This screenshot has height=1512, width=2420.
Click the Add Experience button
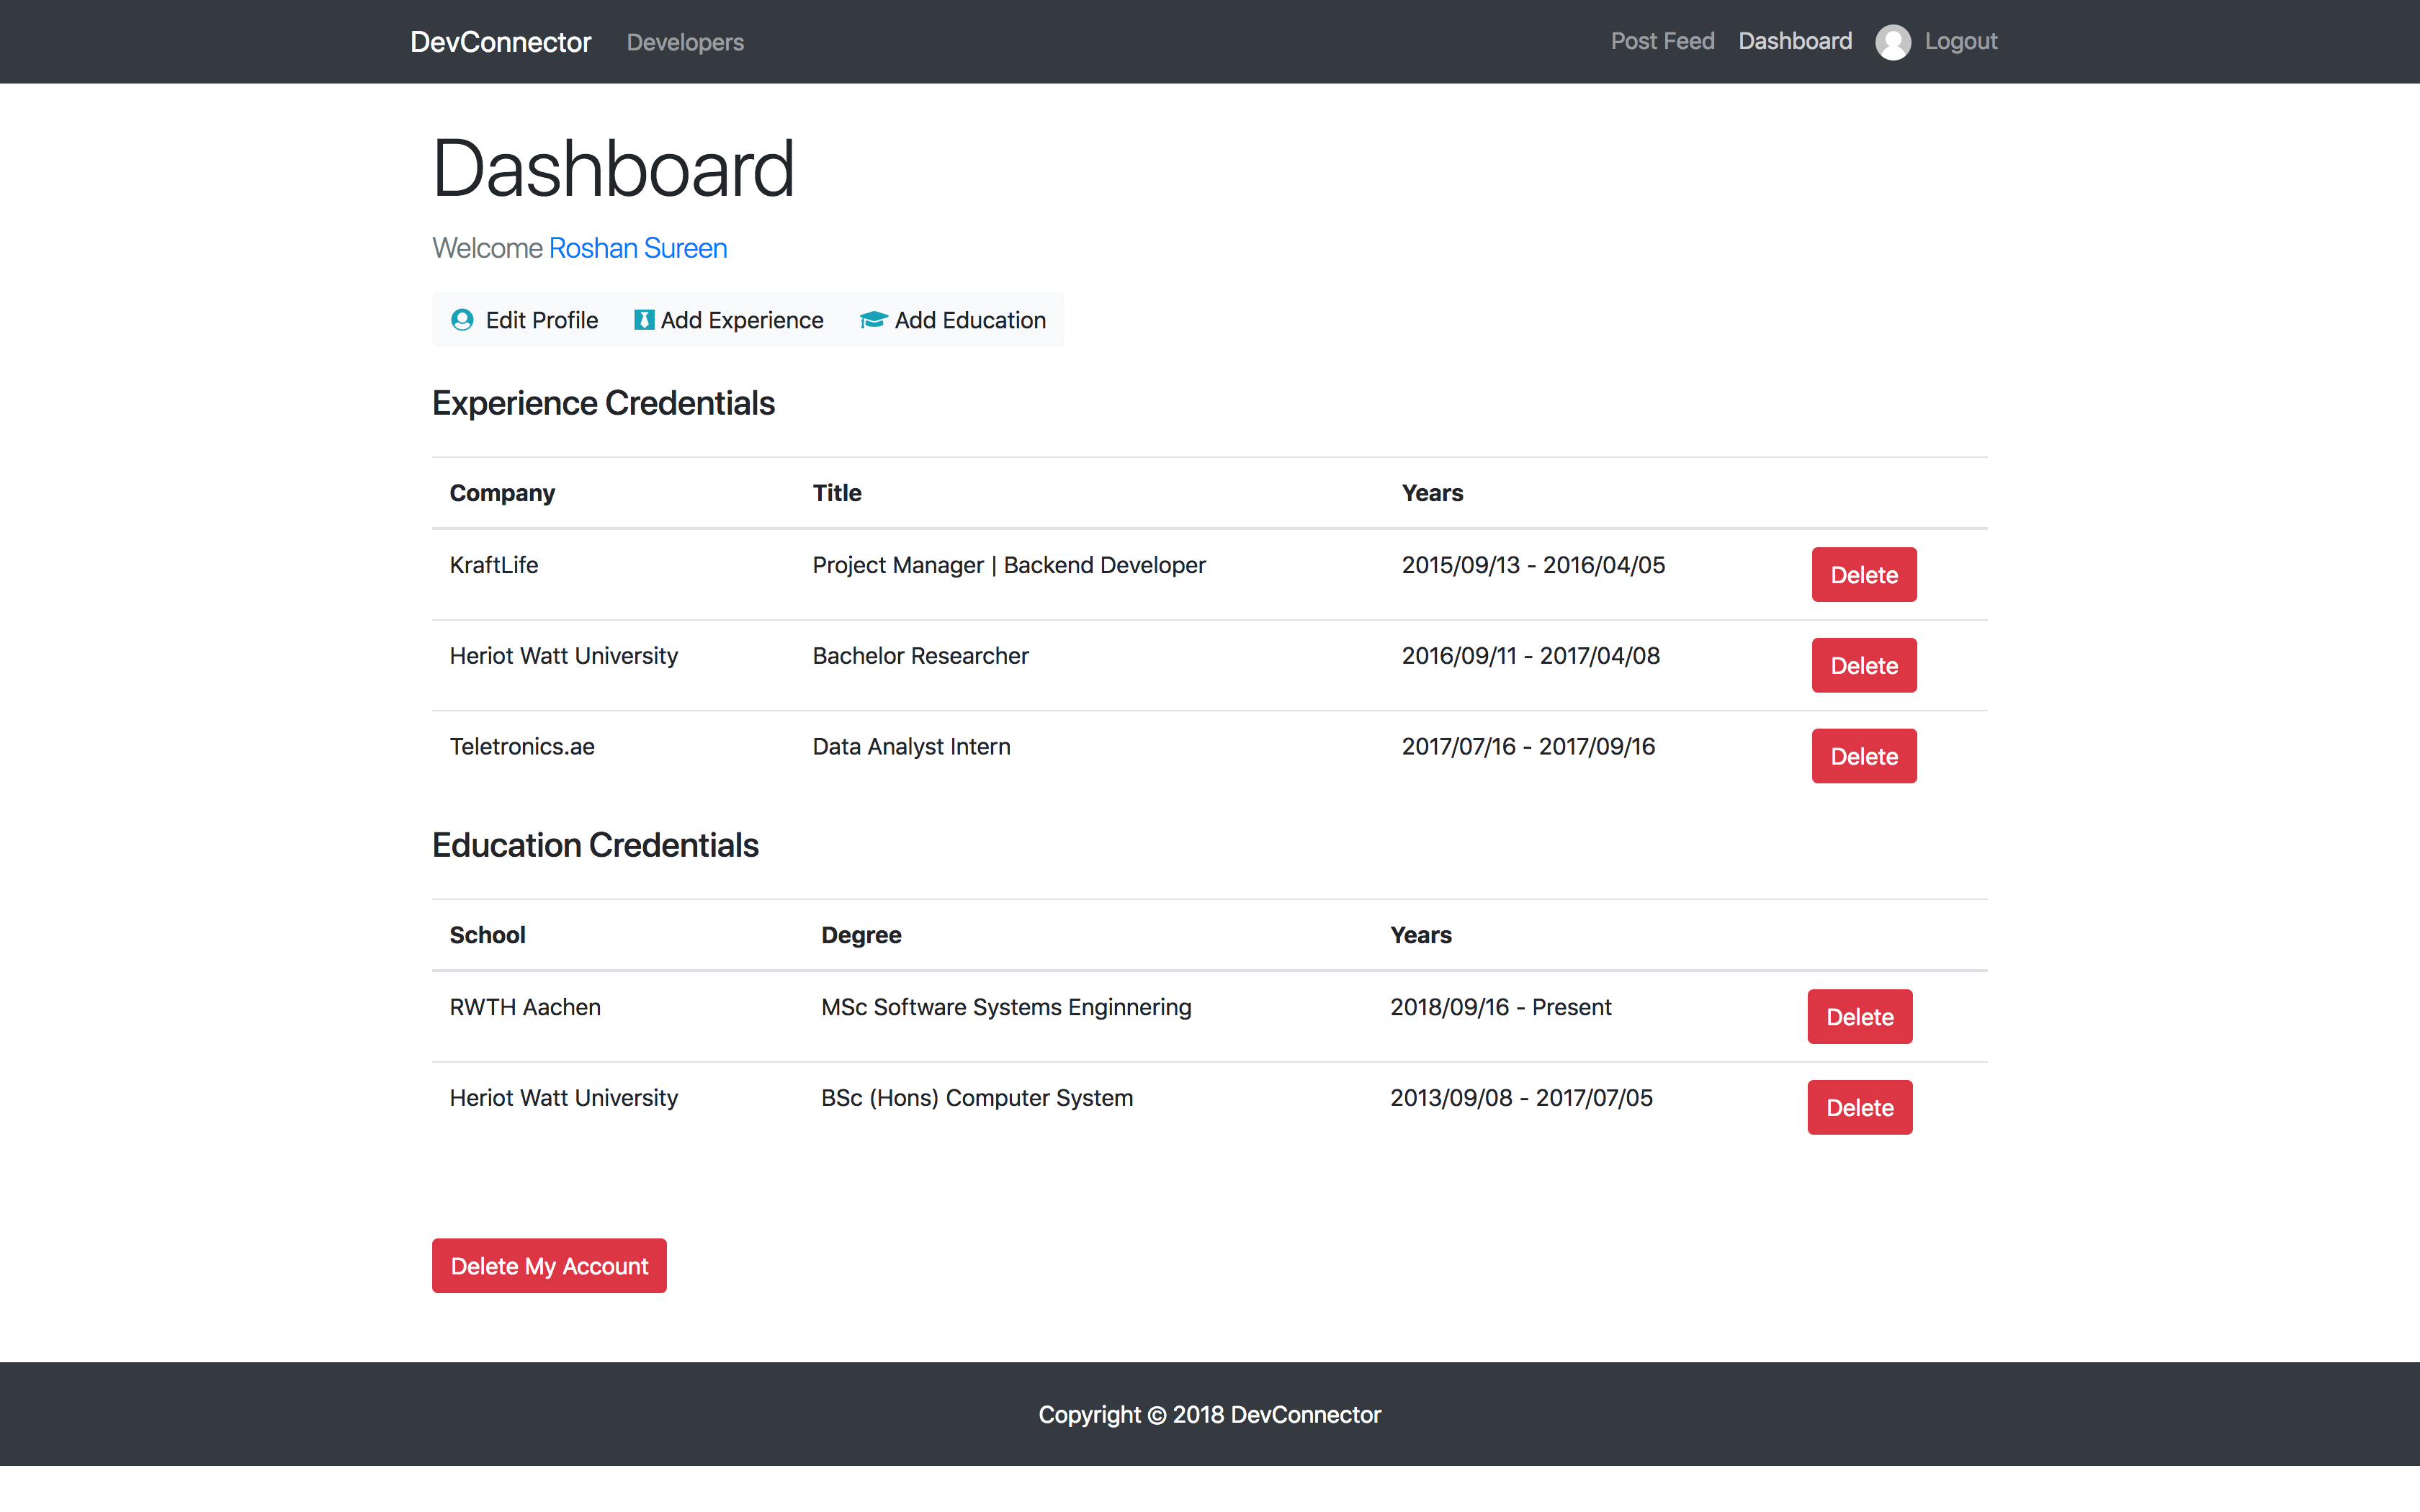point(741,320)
